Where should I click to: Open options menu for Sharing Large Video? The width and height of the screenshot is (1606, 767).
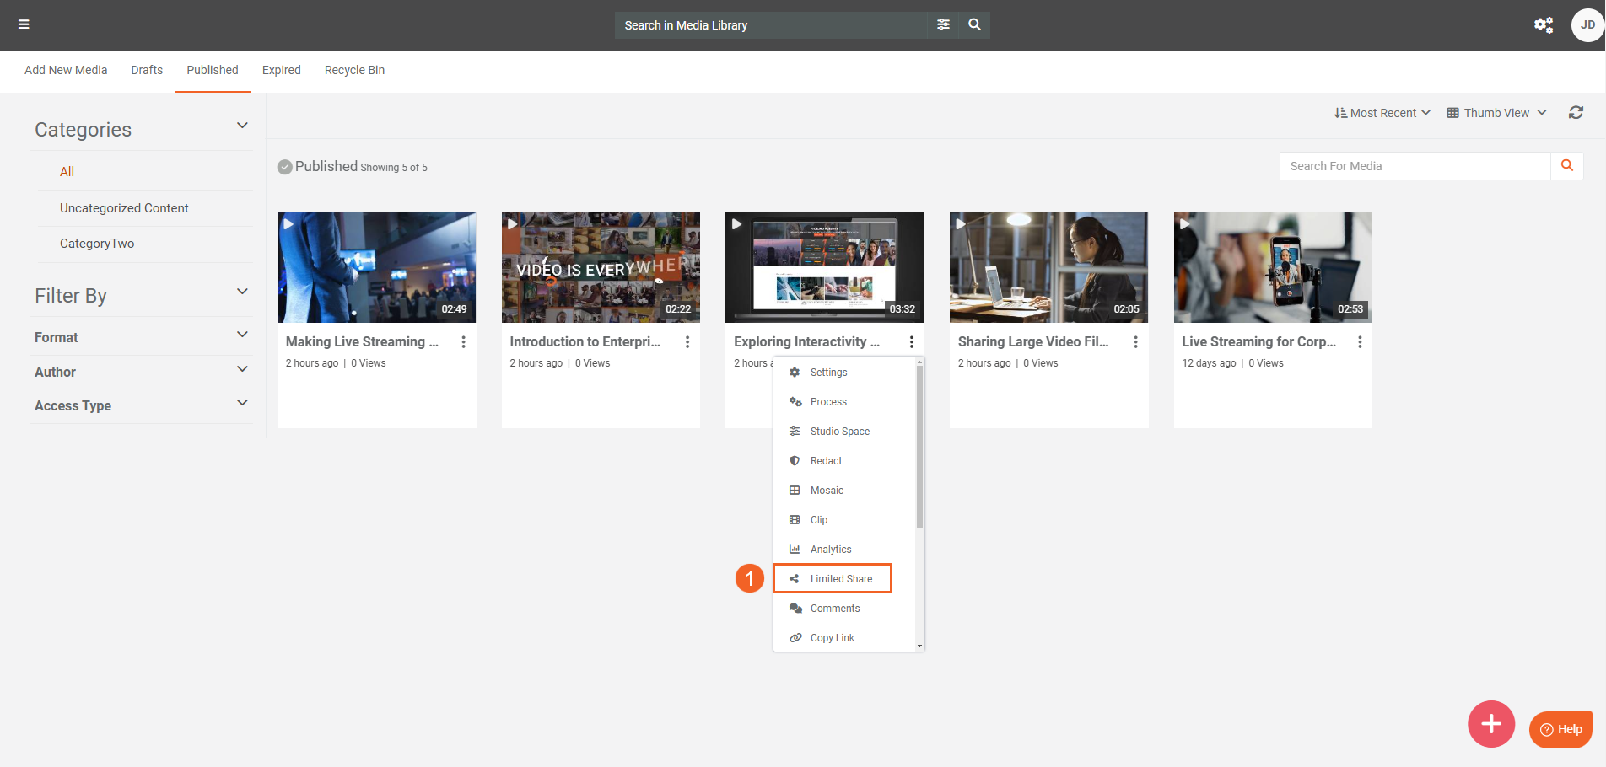(x=1135, y=342)
